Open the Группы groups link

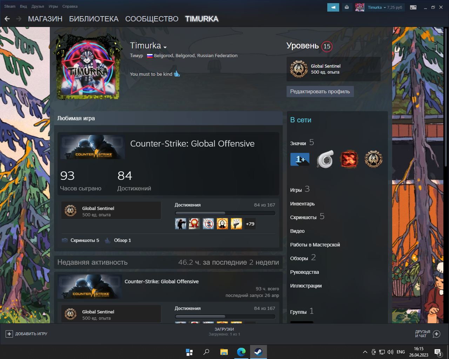click(x=302, y=311)
